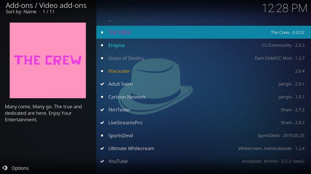The image size is (311, 174).
Task: Click the checkmark beside Cartoon Network
Action: point(102,97)
